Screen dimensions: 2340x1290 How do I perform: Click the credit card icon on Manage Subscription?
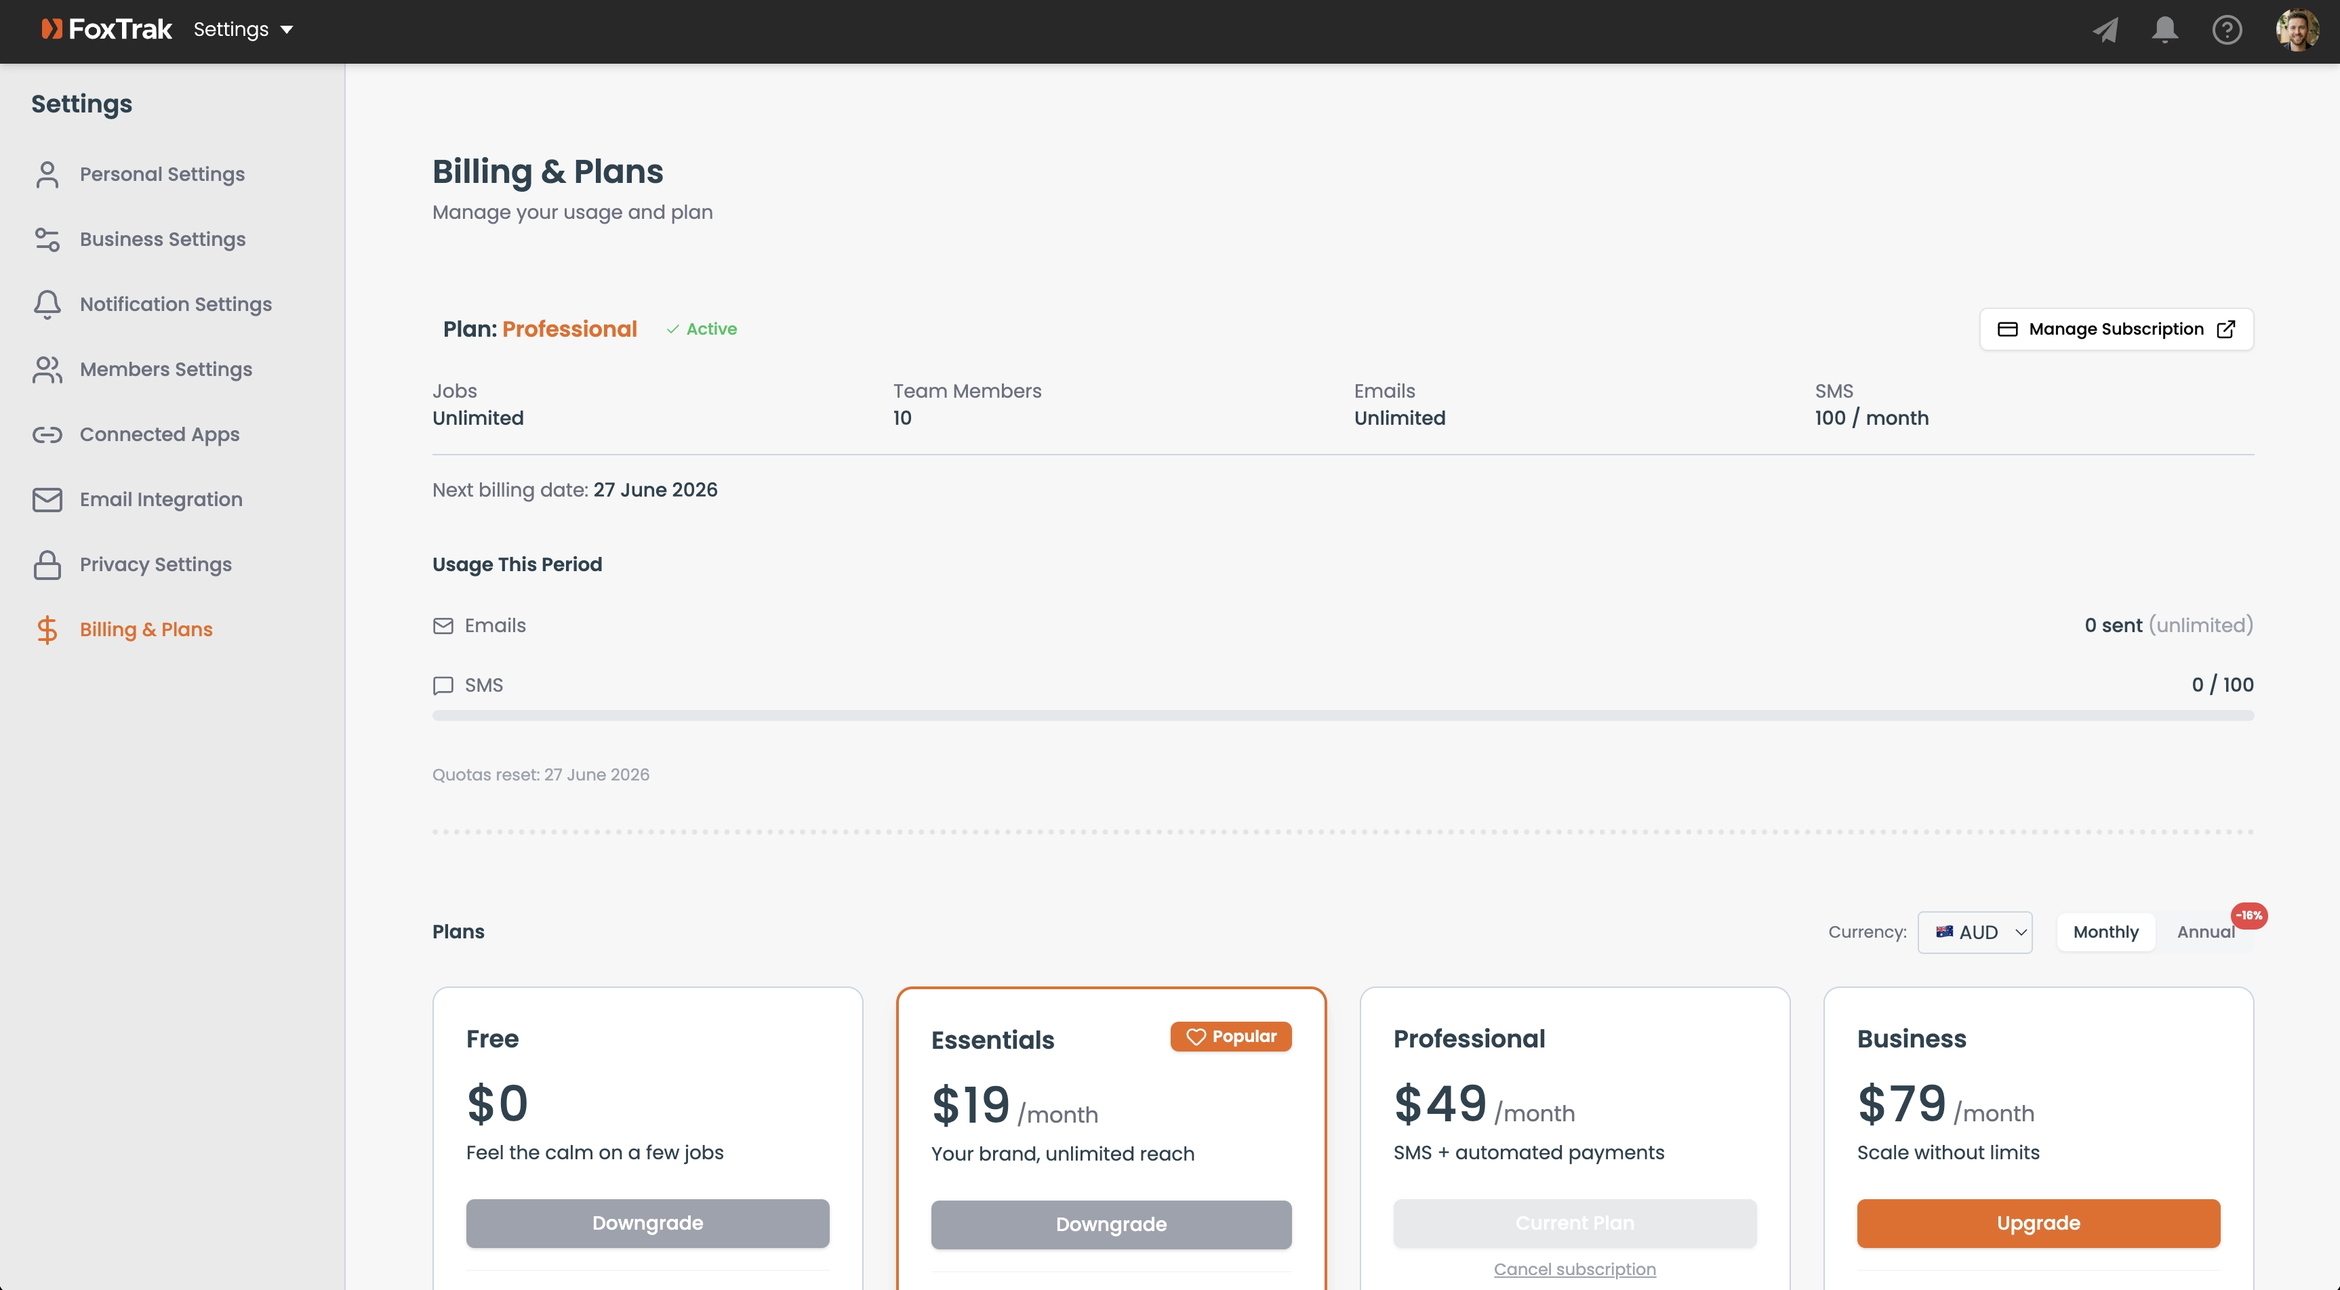point(2006,329)
